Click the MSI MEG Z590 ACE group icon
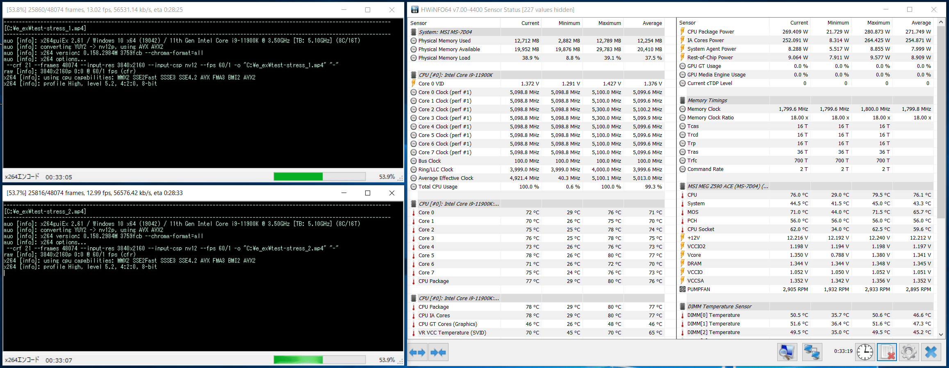 [683, 186]
